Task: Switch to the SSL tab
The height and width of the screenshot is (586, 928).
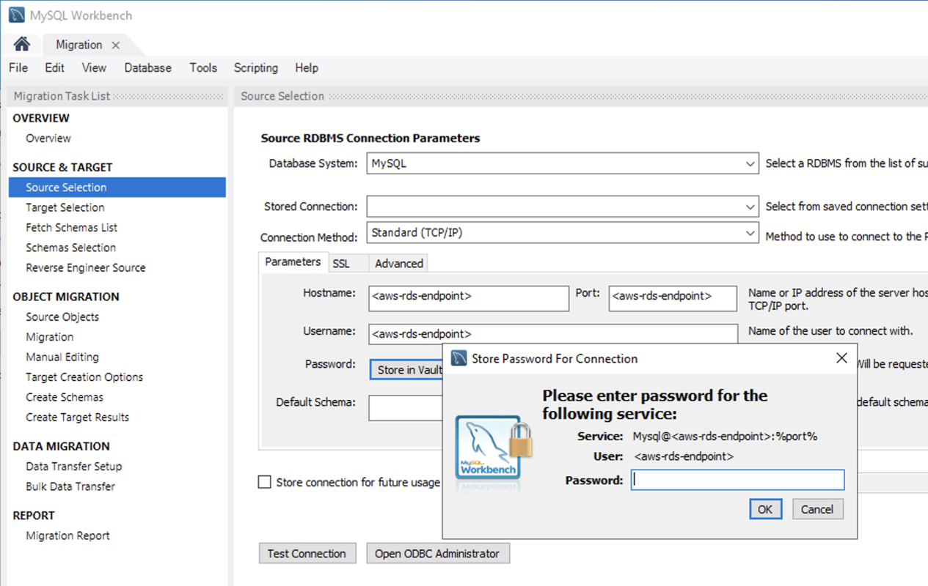Action: click(x=341, y=264)
